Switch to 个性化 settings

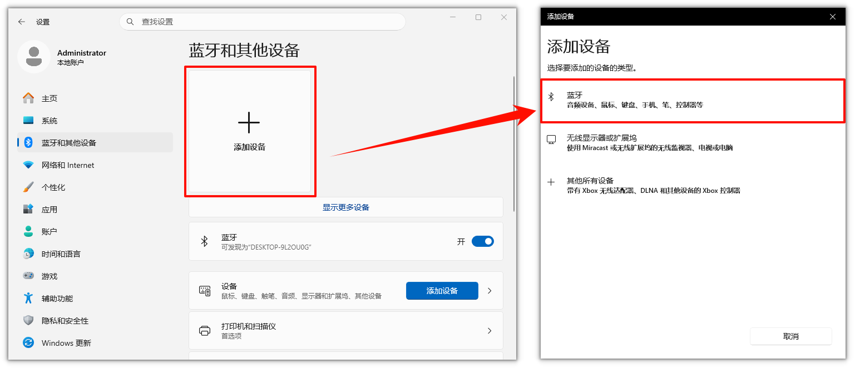click(95, 187)
